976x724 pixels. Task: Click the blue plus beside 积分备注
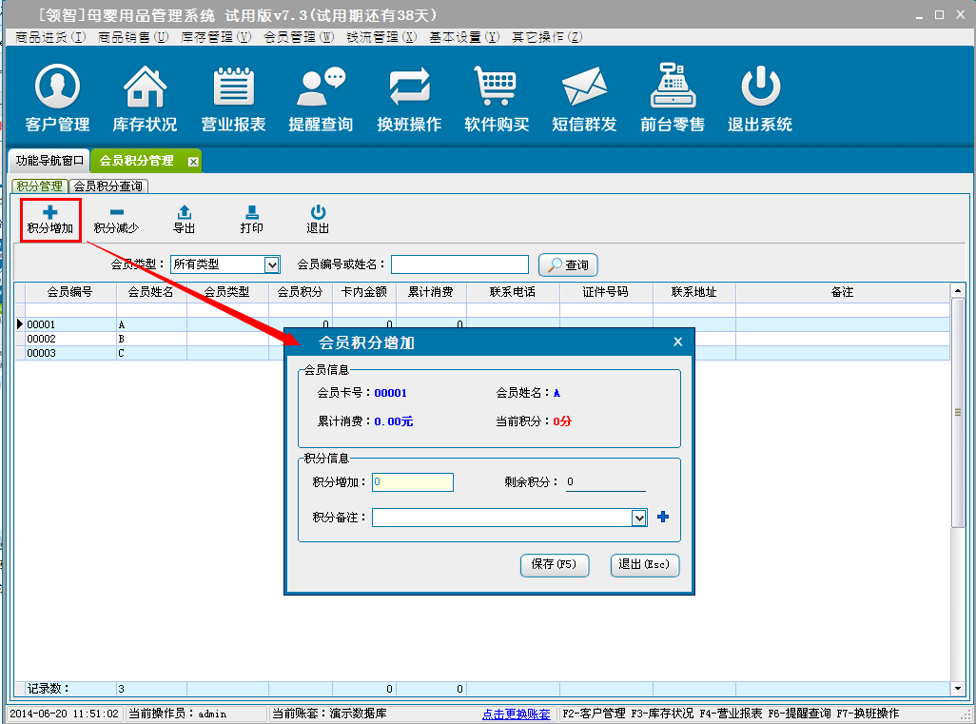[x=663, y=517]
